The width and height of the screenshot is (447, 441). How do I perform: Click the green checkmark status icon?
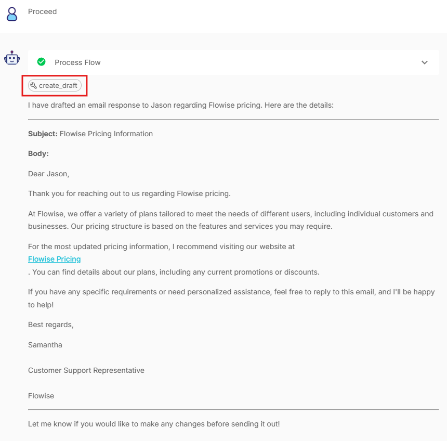(x=42, y=62)
